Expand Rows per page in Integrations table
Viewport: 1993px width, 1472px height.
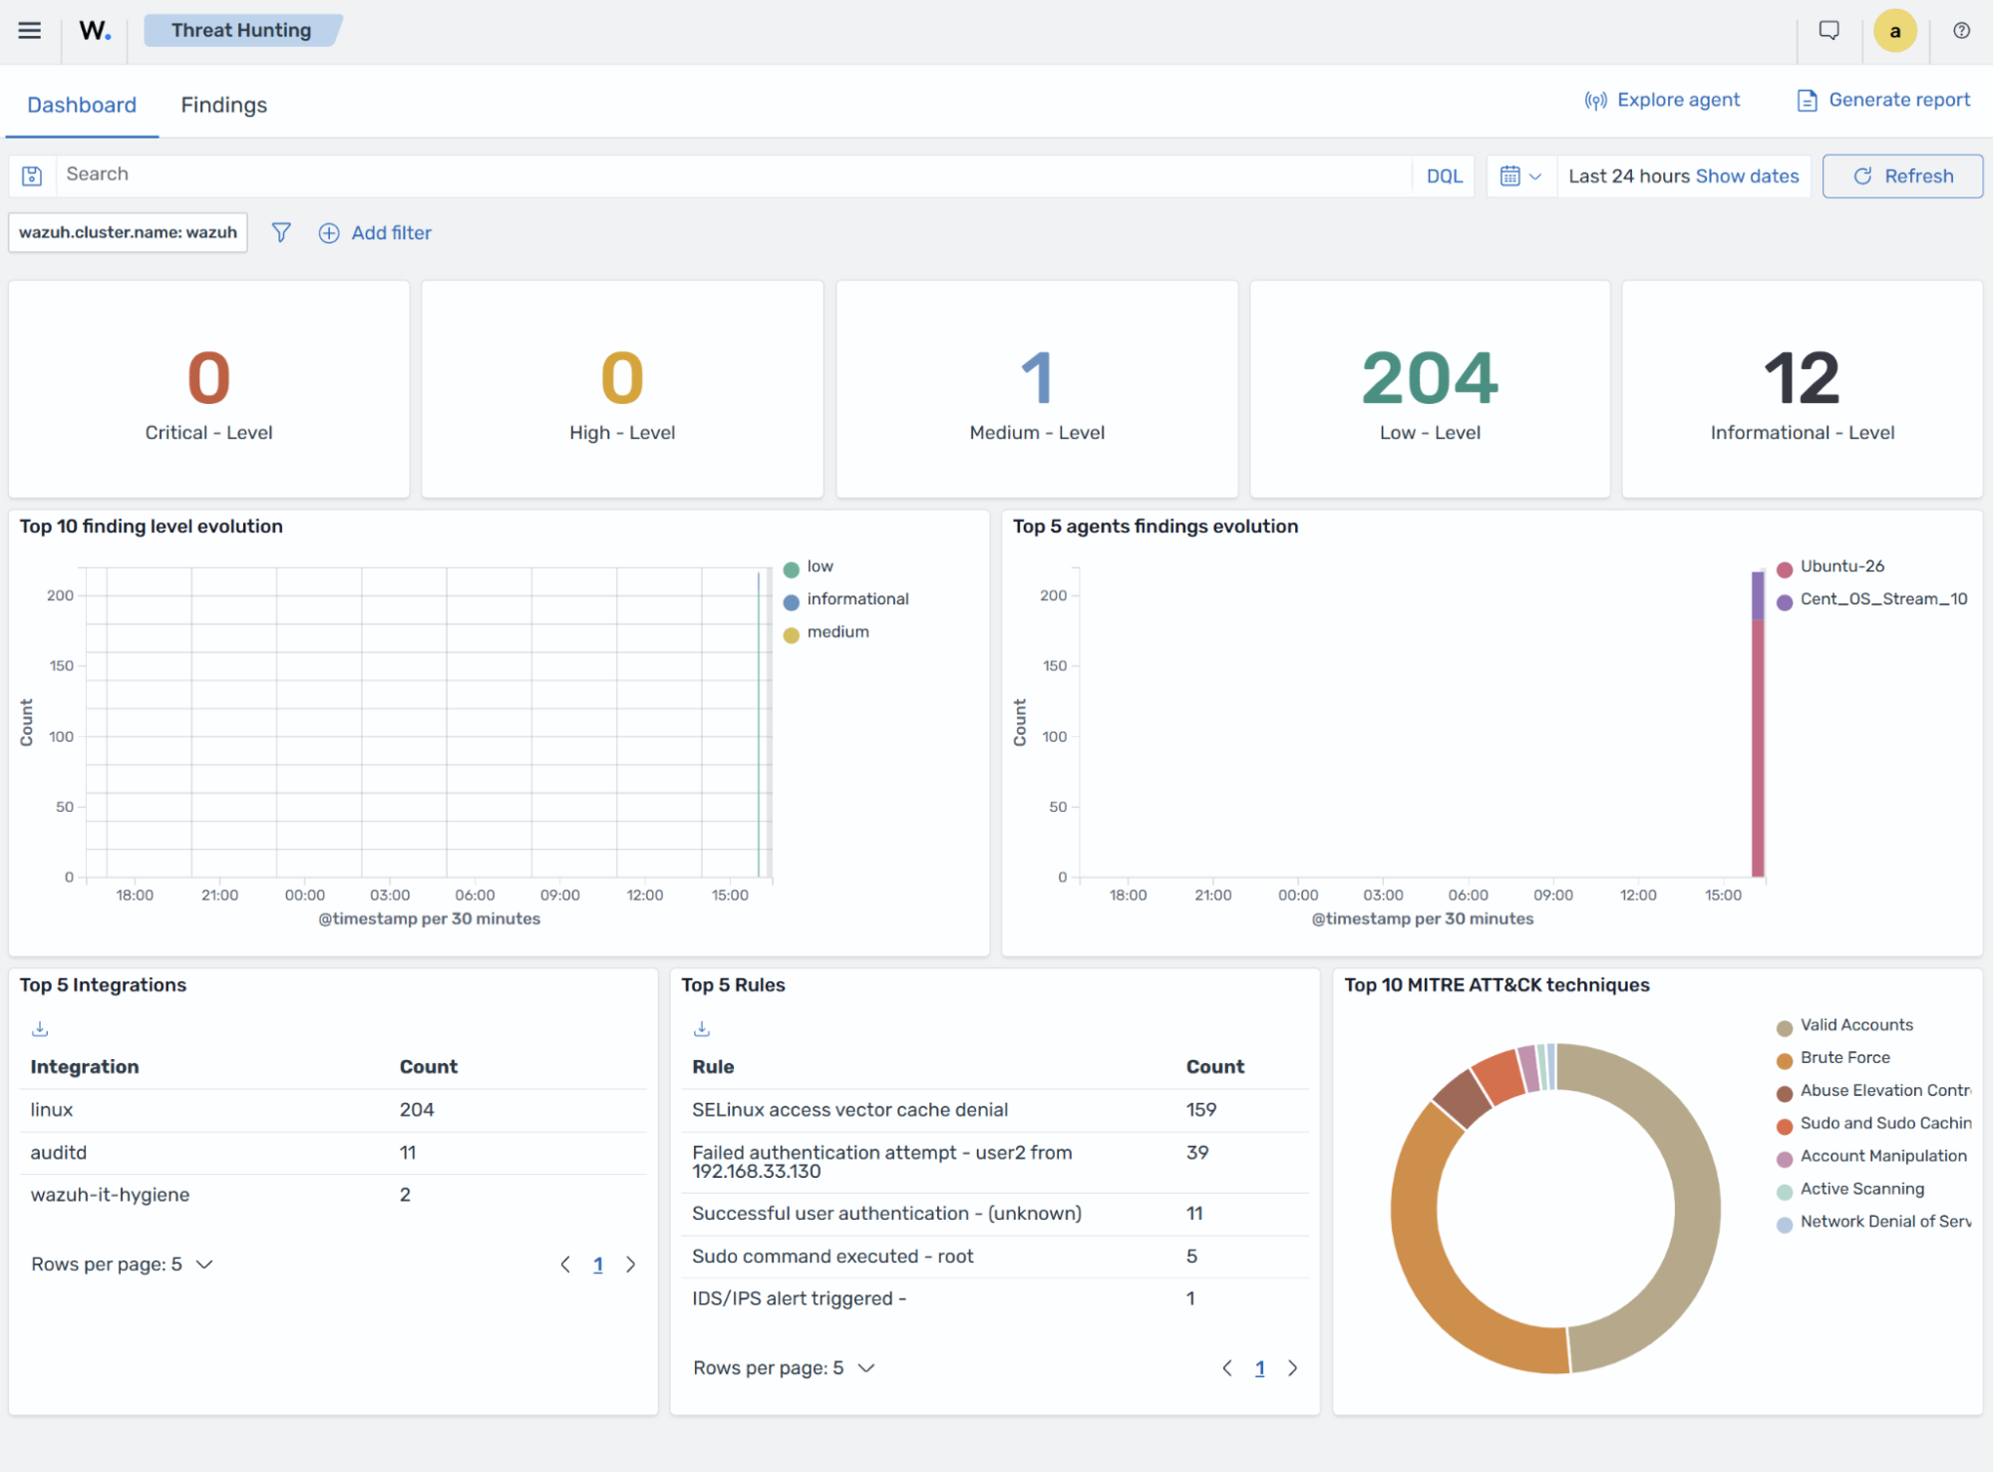[x=123, y=1265]
